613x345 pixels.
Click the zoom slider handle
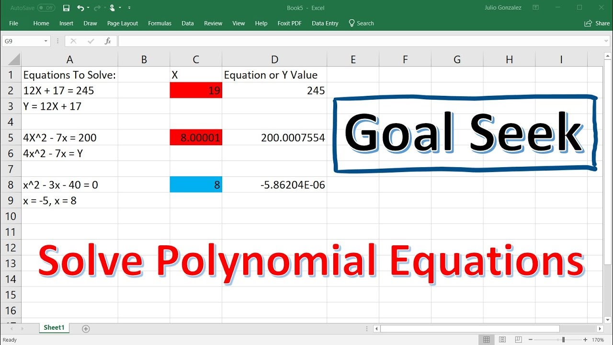pos(563,340)
